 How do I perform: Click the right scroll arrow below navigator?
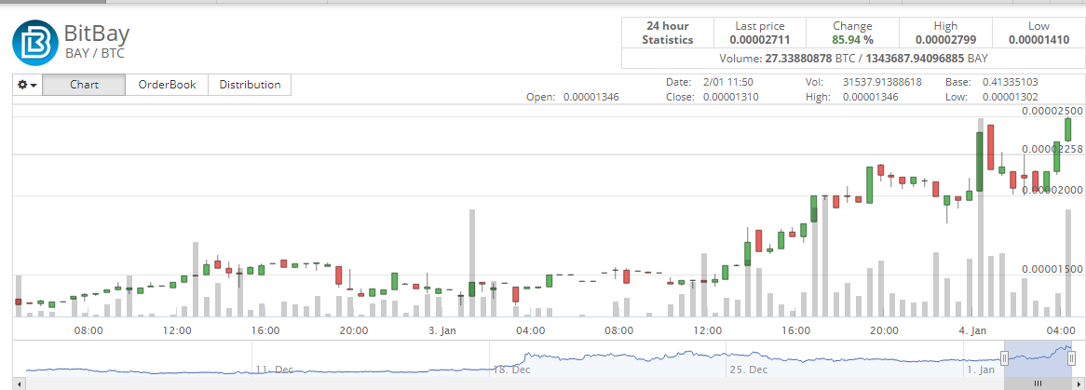1079,383
